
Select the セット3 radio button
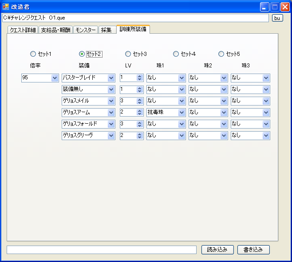[128, 54]
